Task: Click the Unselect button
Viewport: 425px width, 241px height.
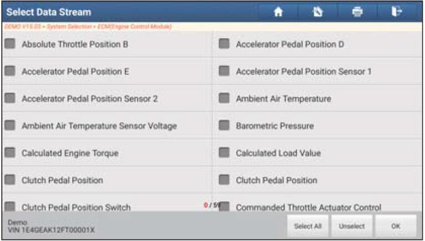Action: 352,226
